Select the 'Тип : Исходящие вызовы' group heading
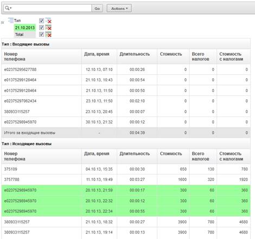The image size is (255, 239). (27, 144)
